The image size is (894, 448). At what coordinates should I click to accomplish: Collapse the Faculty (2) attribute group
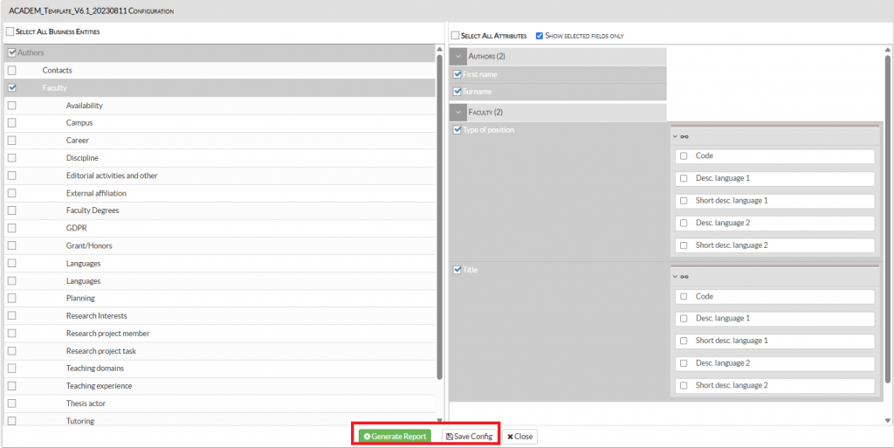click(458, 112)
